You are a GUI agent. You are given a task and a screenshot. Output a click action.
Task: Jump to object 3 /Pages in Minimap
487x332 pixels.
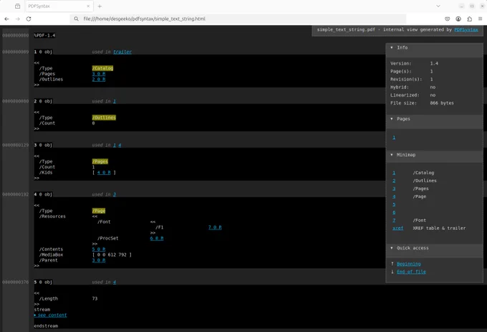click(394, 189)
